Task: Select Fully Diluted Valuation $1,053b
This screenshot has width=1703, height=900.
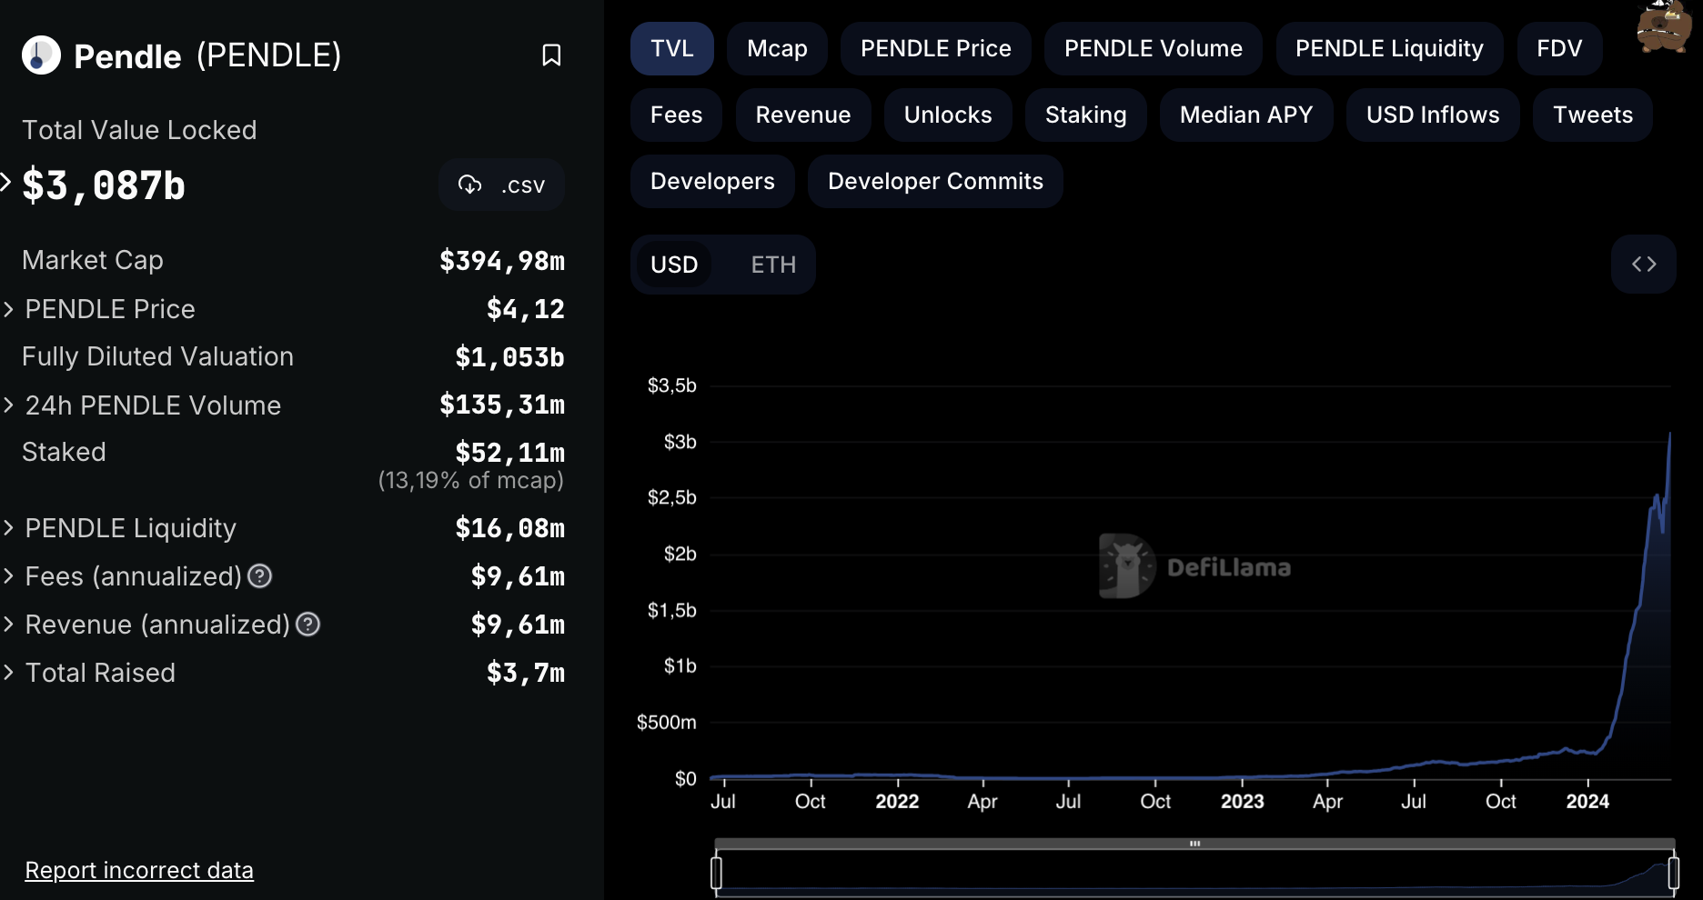Action: tap(510, 357)
